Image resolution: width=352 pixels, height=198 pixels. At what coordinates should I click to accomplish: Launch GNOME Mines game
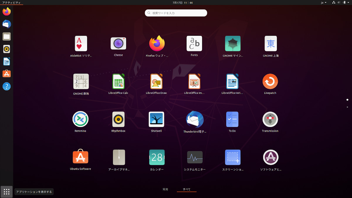(233, 43)
